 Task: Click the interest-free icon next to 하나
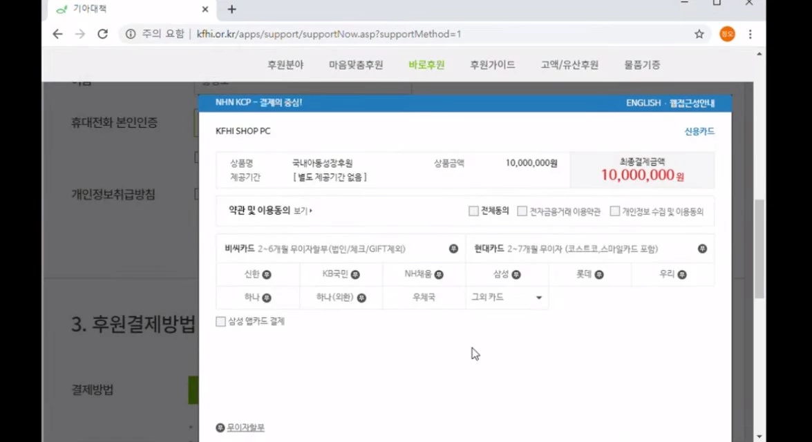coord(267,298)
